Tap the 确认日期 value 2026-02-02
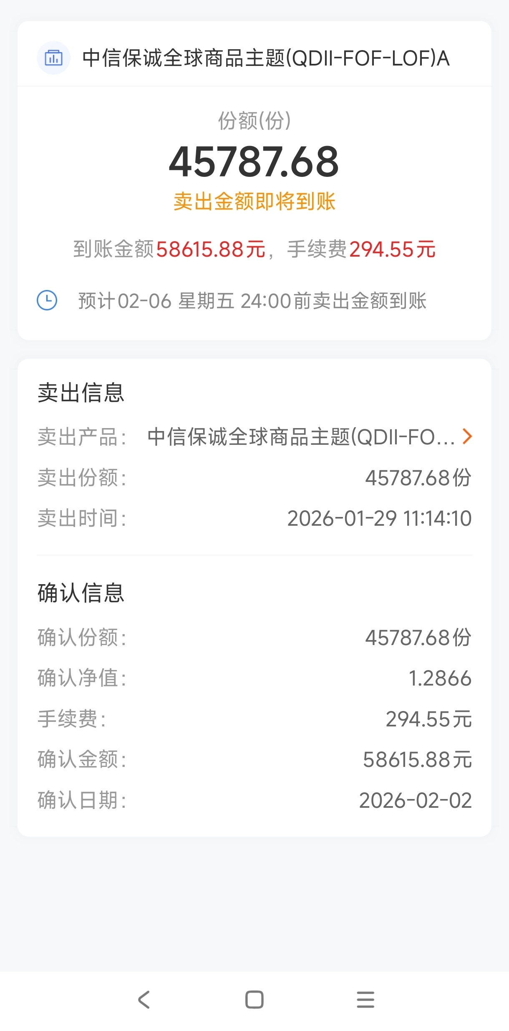509x1031 pixels. pos(415,800)
